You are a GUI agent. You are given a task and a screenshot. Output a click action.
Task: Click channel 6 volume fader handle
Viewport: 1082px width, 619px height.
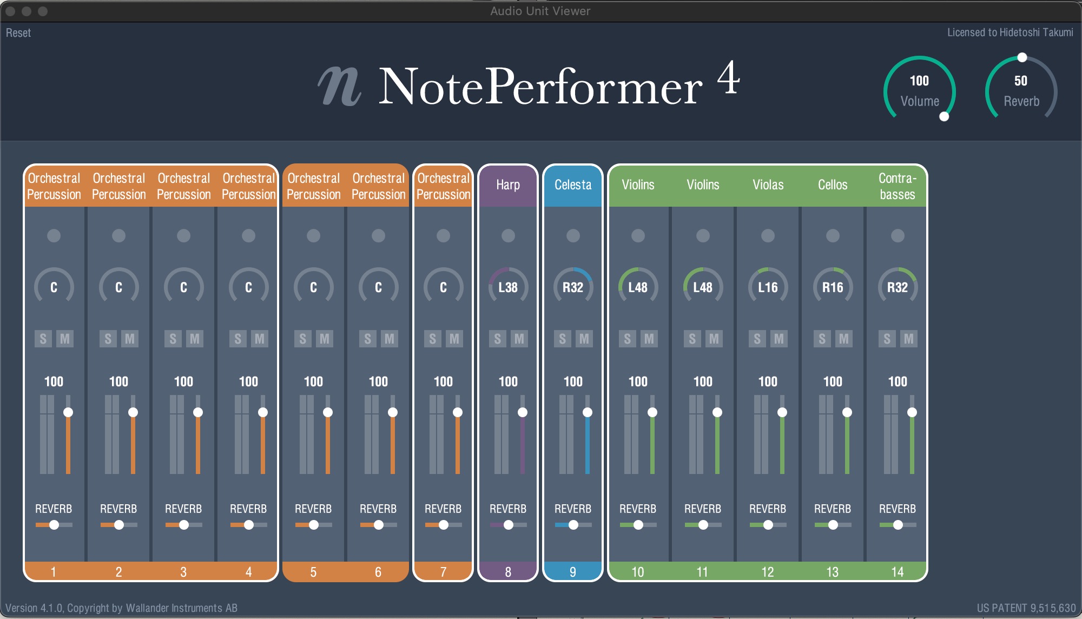[x=393, y=412]
